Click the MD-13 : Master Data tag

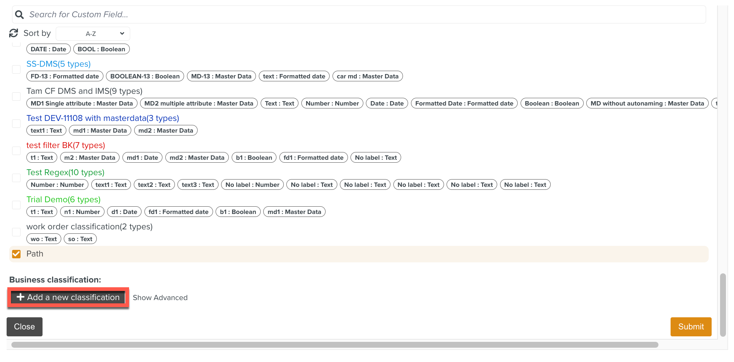click(x=221, y=77)
